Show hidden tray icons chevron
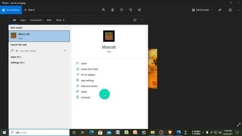 203,133
